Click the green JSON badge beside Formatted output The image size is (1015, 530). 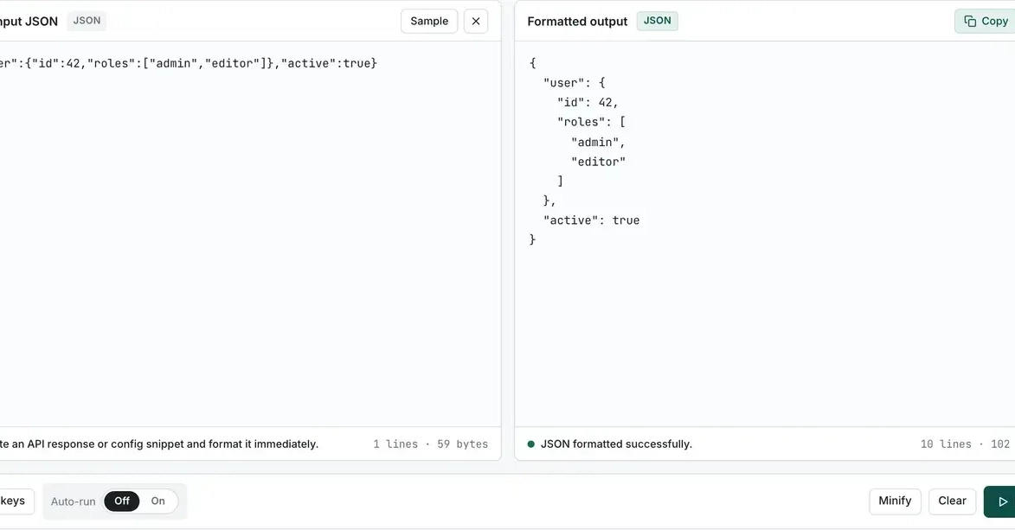tap(657, 21)
